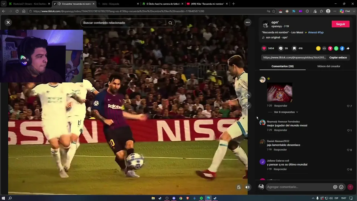Go back in the browser
The height and width of the screenshot is (201, 357).
4,11
